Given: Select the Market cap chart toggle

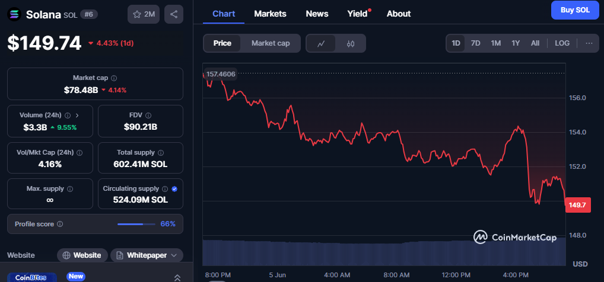Looking at the screenshot, I should tap(271, 43).
